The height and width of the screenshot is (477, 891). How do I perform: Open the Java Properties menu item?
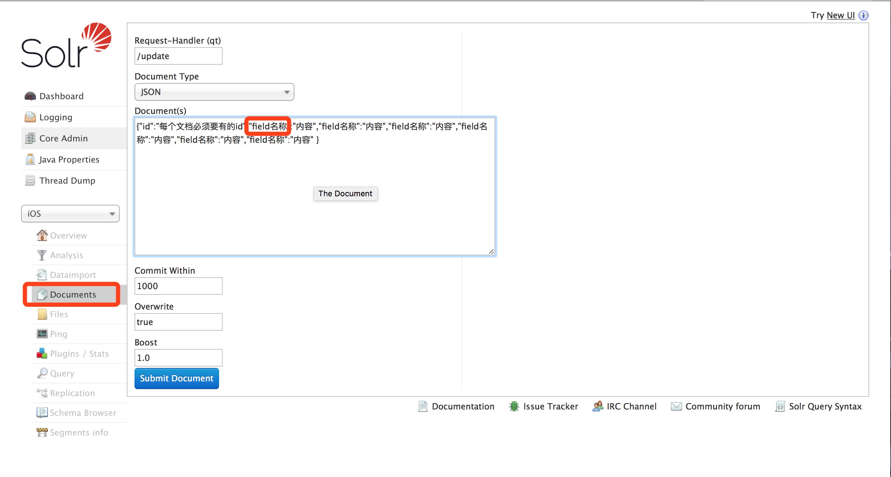point(74,159)
